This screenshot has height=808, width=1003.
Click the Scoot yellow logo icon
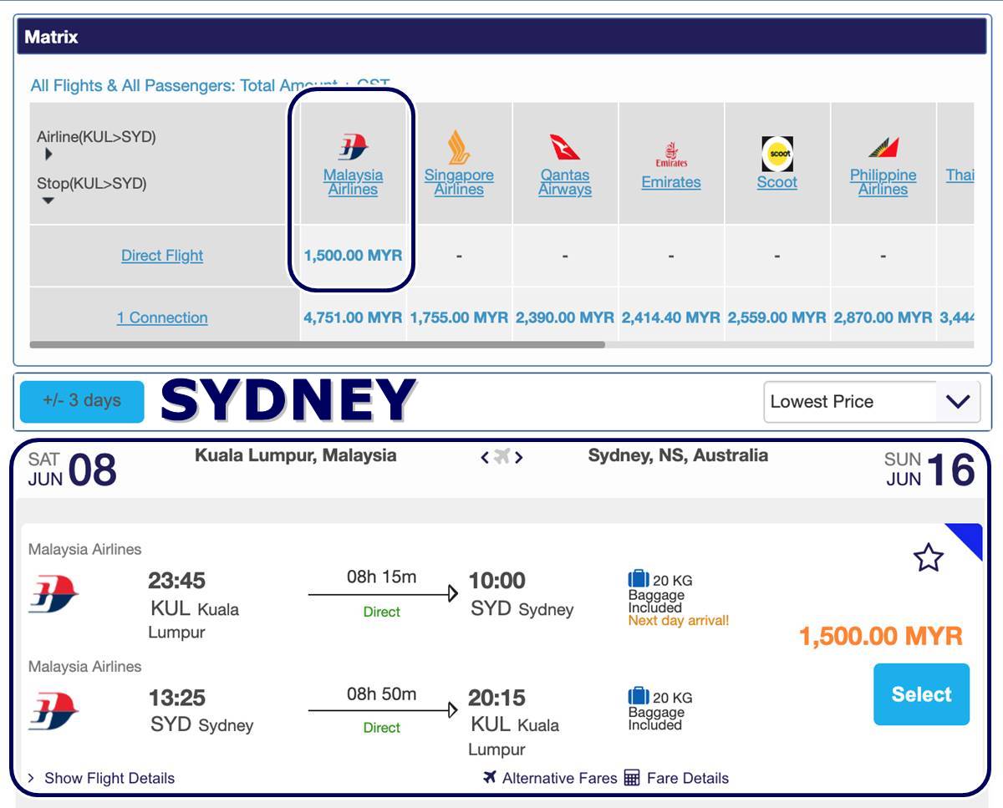(x=777, y=154)
